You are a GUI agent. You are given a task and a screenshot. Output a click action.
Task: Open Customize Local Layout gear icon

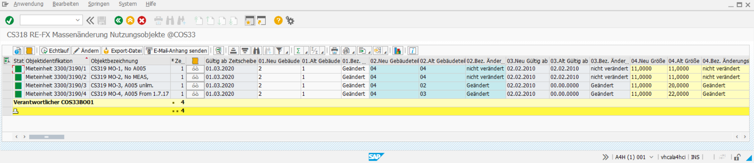(290, 21)
